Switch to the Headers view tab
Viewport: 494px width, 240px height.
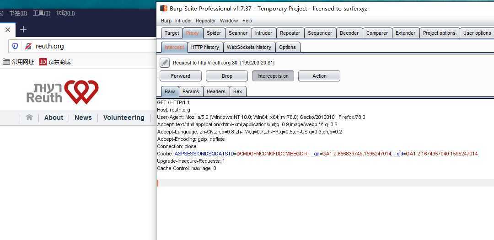pyautogui.click(x=216, y=91)
